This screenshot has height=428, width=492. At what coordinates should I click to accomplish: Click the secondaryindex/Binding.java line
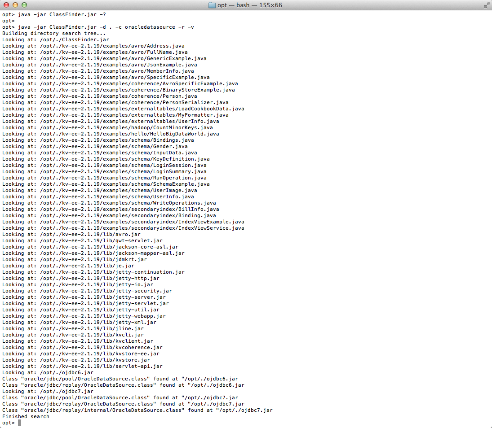(109, 215)
